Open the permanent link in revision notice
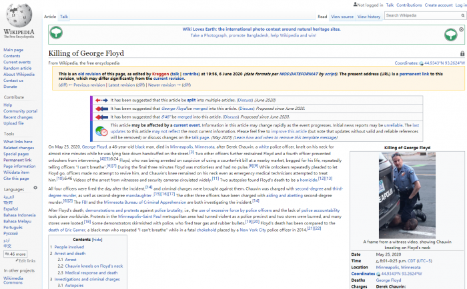 pyautogui.click(x=414, y=74)
